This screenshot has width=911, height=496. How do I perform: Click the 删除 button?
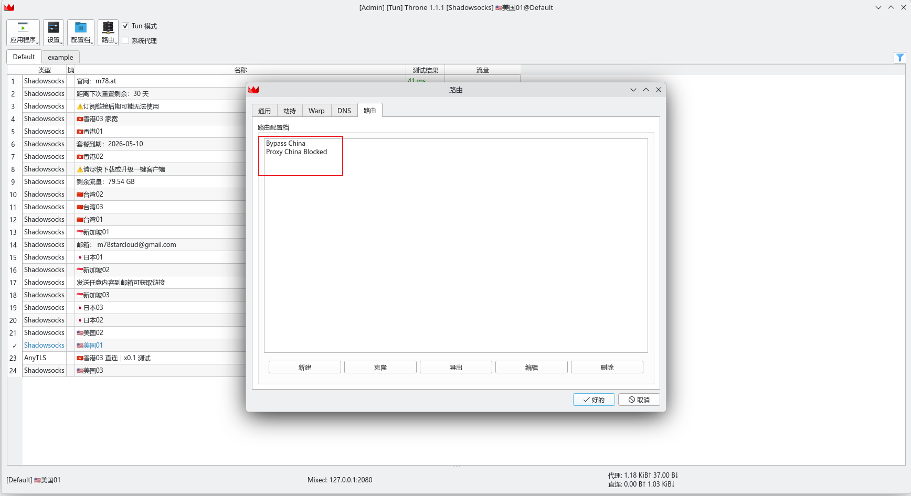click(607, 368)
